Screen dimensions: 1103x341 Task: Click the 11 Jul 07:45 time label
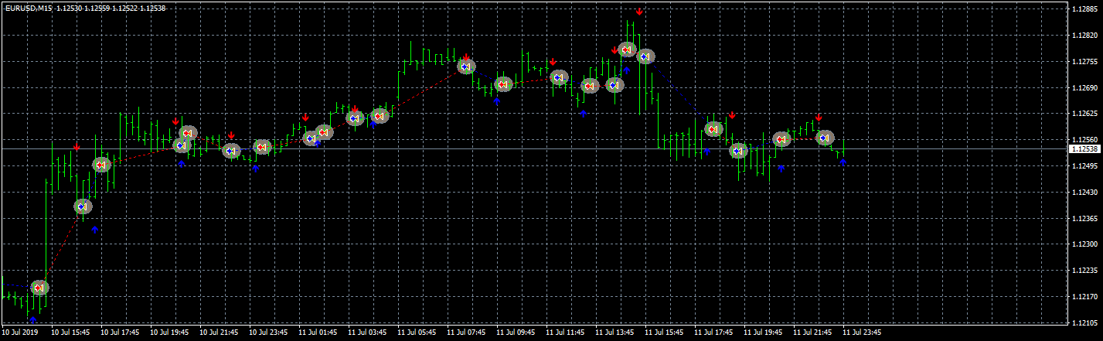[466, 332]
